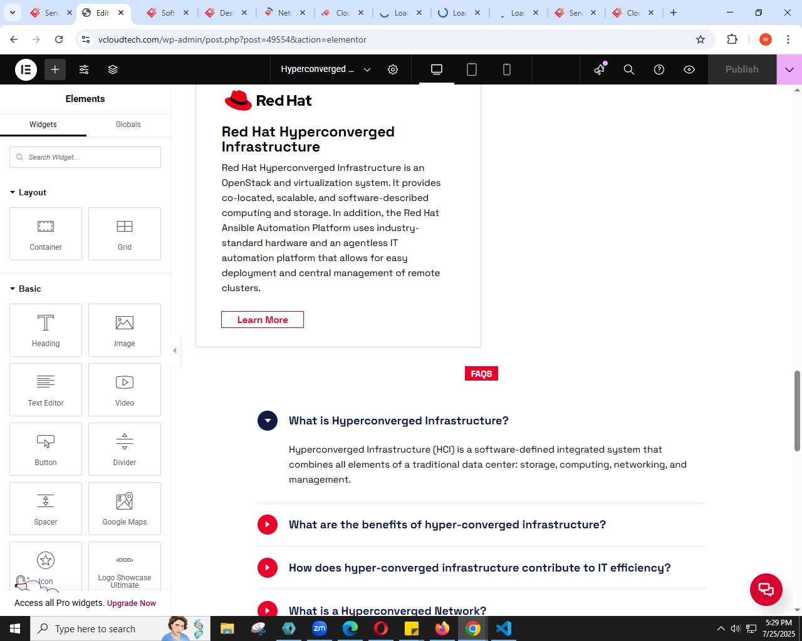The height and width of the screenshot is (641, 802).
Task: Select the Spacer widget
Action: [46, 508]
